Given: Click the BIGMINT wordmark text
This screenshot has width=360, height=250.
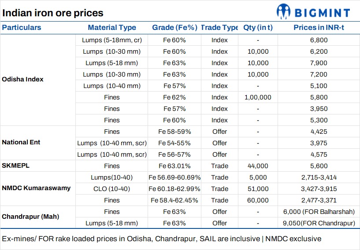Looking at the screenshot, I should tap(322, 12).
